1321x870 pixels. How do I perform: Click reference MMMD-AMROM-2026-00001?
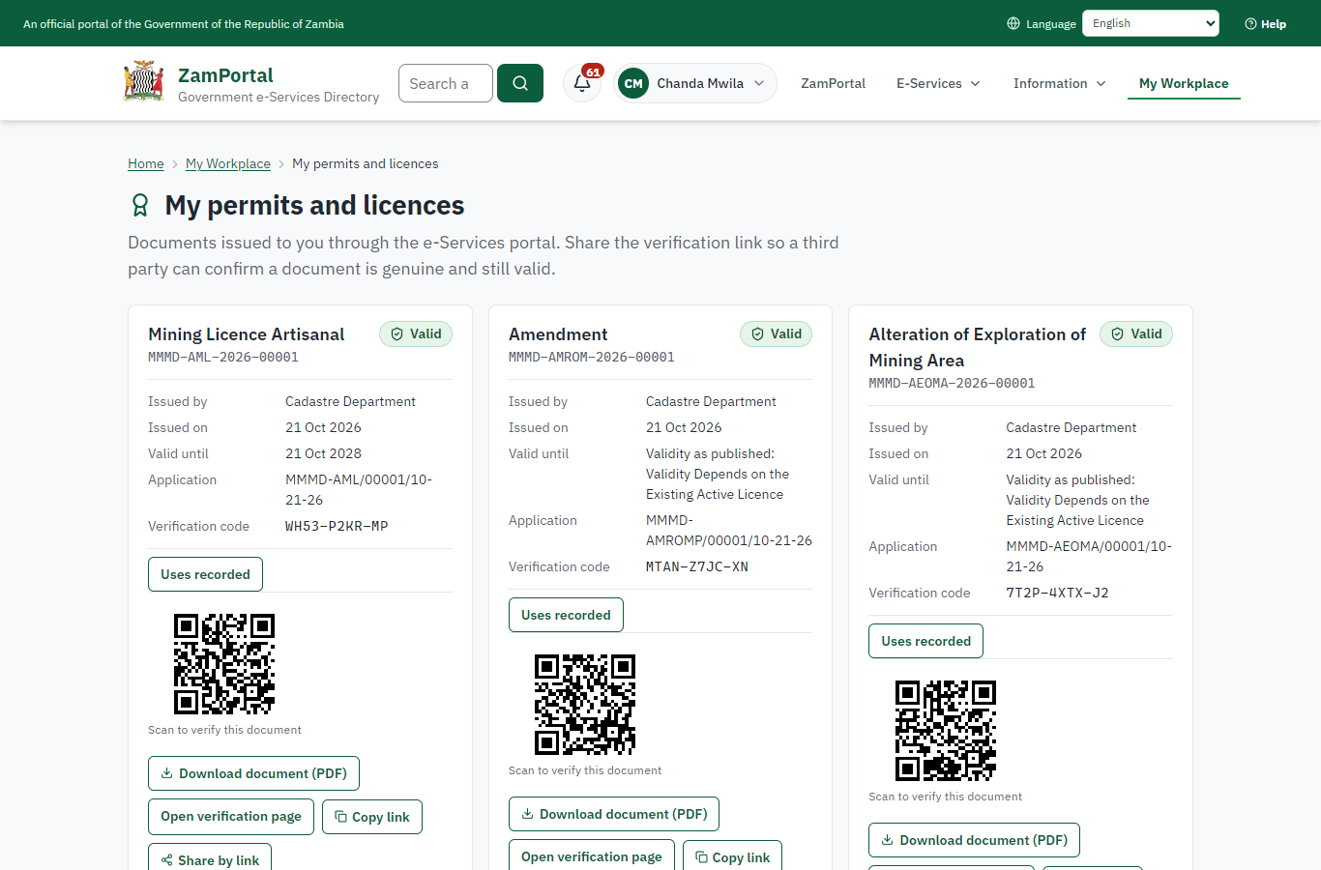coord(592,357)
